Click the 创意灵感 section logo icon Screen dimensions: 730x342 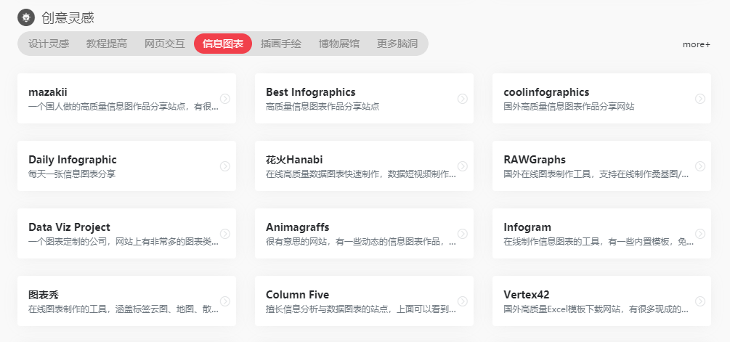26,18
